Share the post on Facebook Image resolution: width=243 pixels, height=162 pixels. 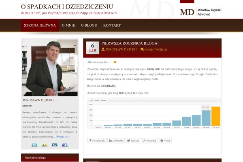97,141
